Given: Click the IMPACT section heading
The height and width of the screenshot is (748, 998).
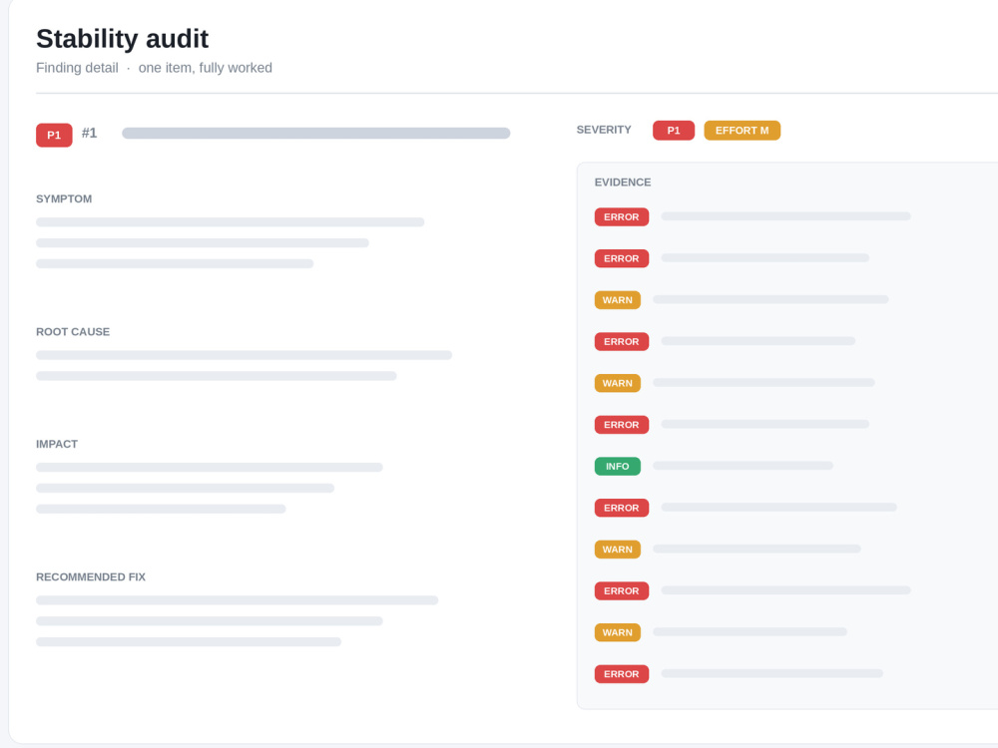Looking at the screenshot, I should click(57, 444).
